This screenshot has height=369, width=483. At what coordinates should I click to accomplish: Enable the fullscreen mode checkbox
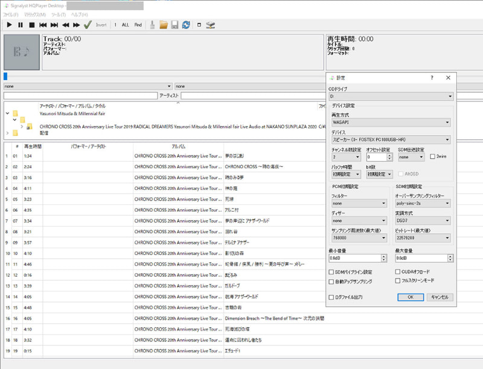point(398,281)
